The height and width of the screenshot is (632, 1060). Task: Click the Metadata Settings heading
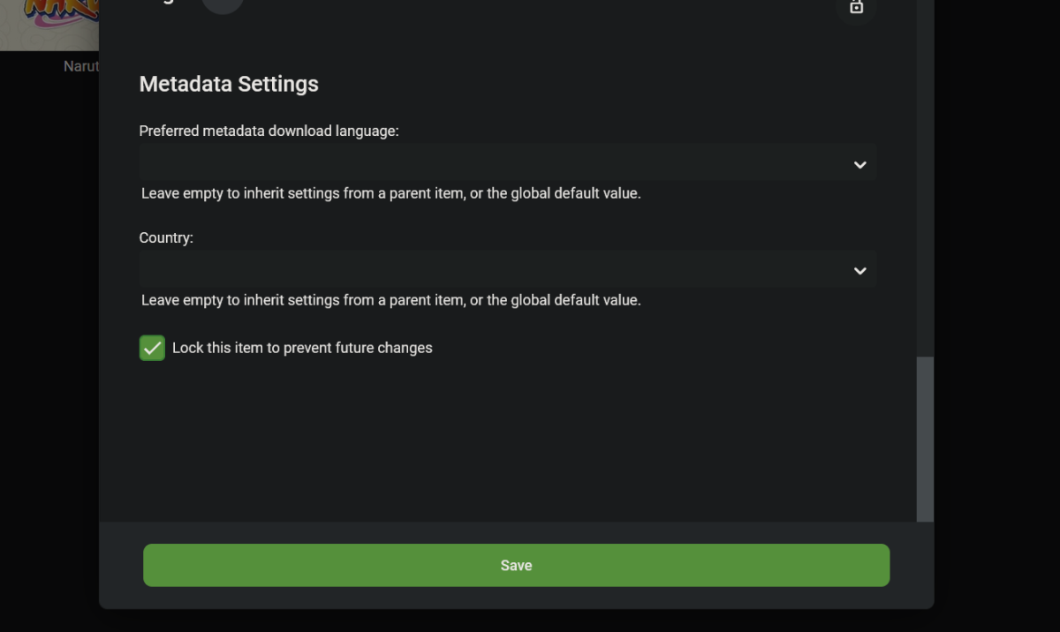pyautogui.click(x=229, y=84)
